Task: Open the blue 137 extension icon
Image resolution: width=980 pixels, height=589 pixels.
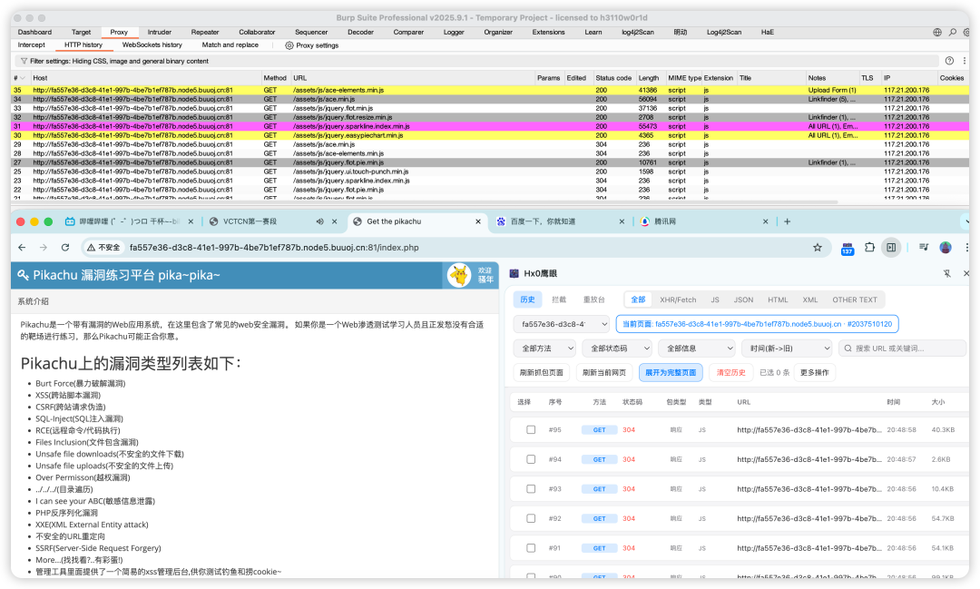Action: pyautogui.click(x=848, y=249)
